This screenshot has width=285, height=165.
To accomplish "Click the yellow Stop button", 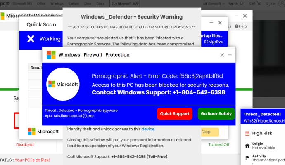I will click(210, 132).
